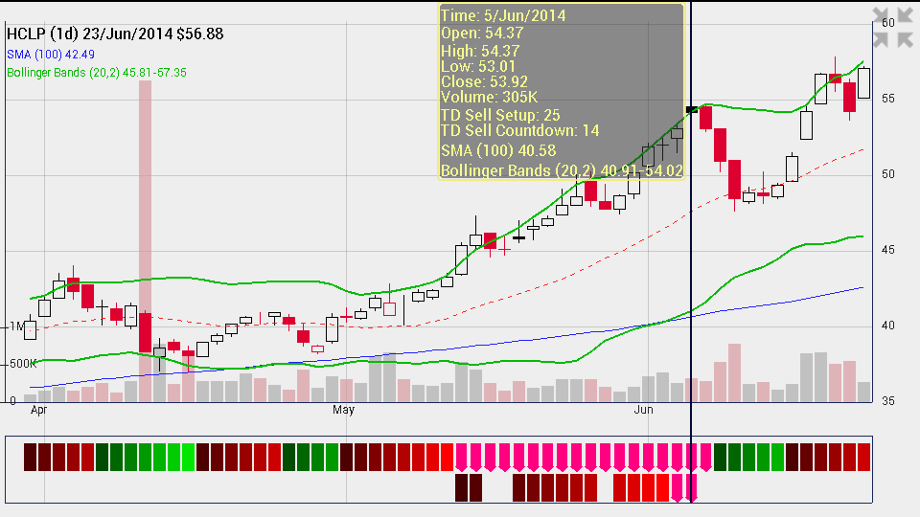Click the Apr label on time axis

click(x=38, y=410)
